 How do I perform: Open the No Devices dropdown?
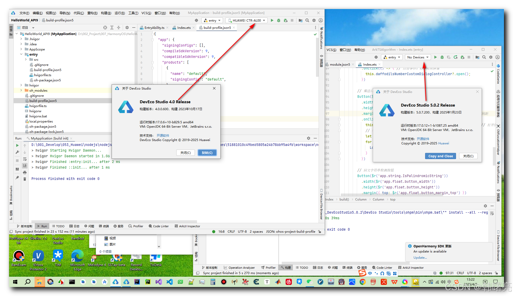click(x=417, y=57)
